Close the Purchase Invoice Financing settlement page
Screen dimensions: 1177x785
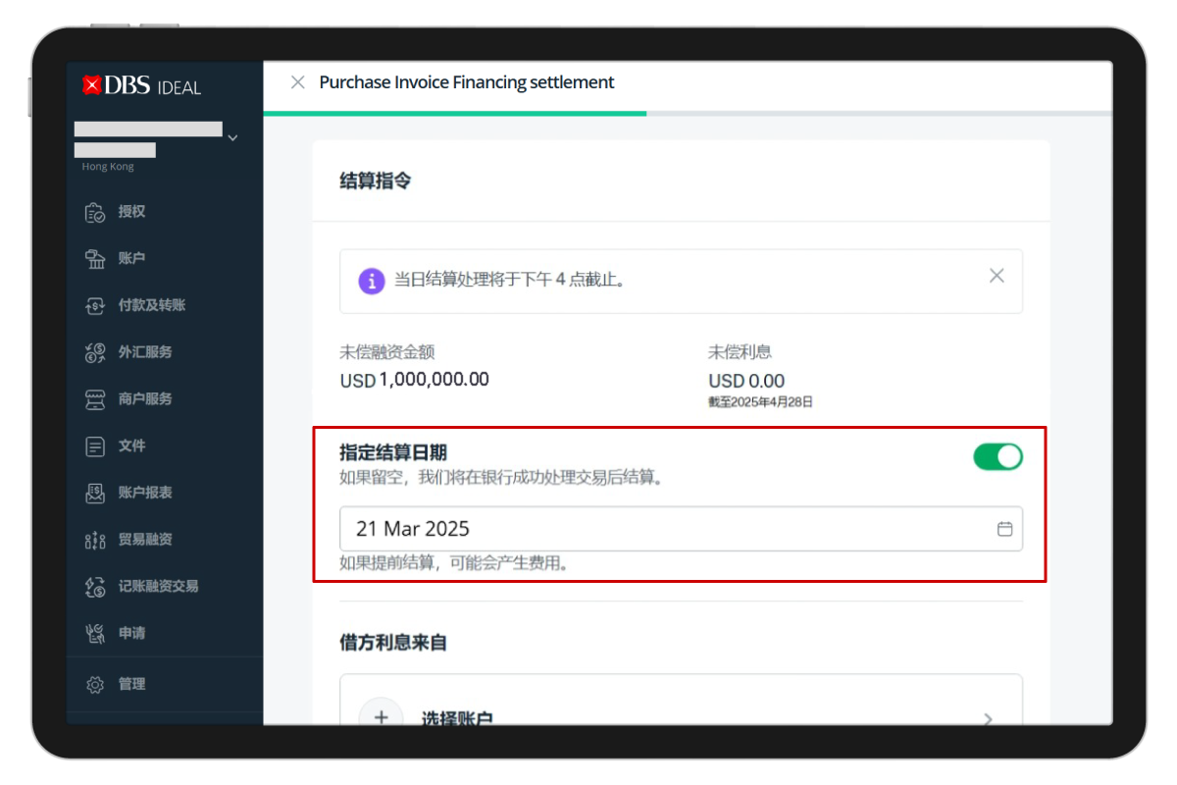point(298,82)
